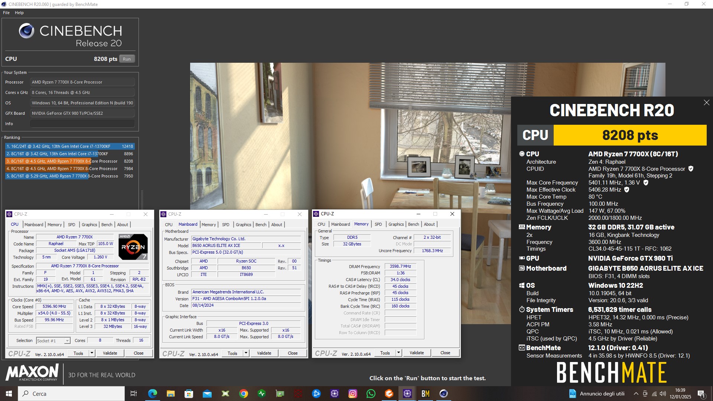Expand Tools dropdown arrow in right CPU-Z window
This screenshot has height=401, width=713.
point(399,353)
